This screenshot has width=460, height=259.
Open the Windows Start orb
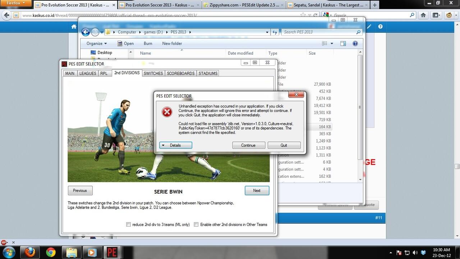(x=8, y=252)
